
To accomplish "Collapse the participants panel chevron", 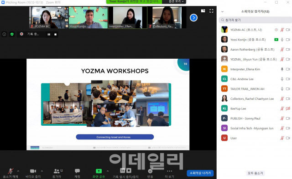I will click(x=222, y=11).
